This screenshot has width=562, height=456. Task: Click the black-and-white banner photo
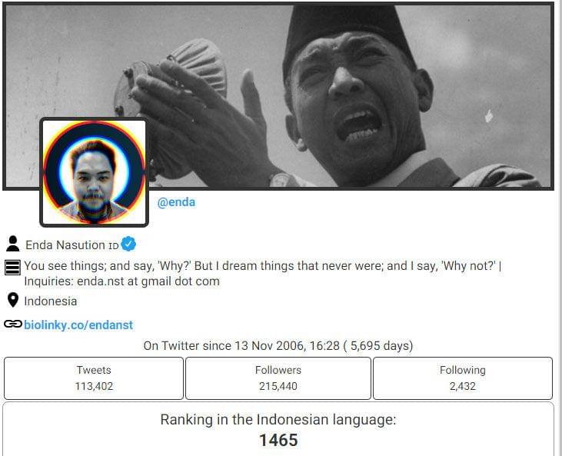pos(278,95)
